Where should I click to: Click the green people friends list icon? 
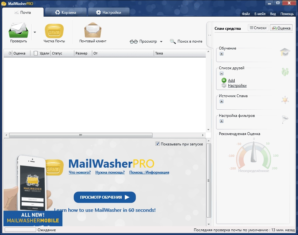click(285, 72)
